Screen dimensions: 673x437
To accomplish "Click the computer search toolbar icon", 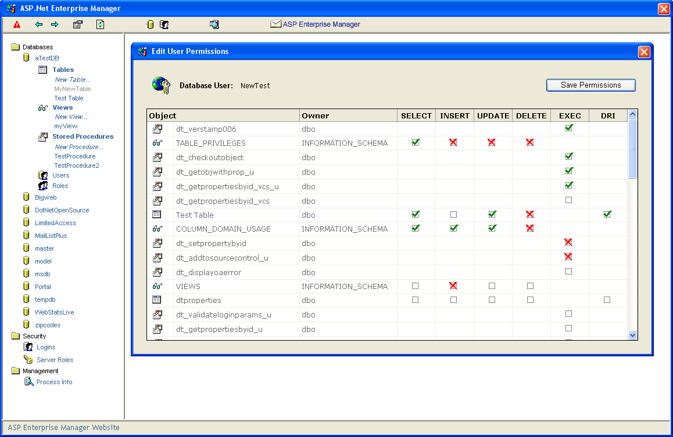I will coord(214,24).
